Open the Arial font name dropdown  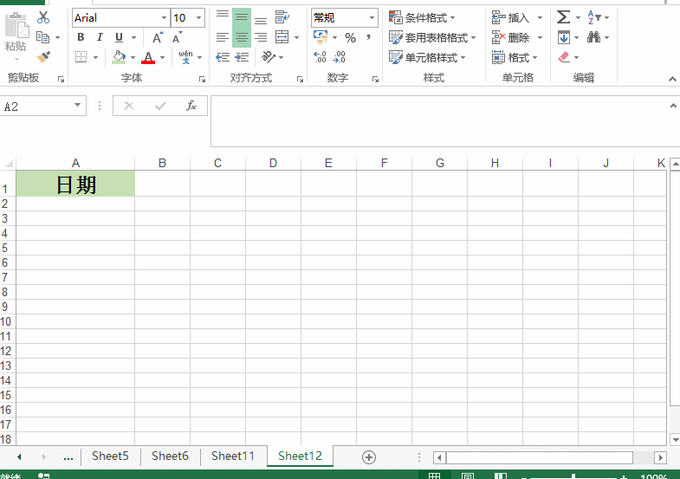(164, 18)
